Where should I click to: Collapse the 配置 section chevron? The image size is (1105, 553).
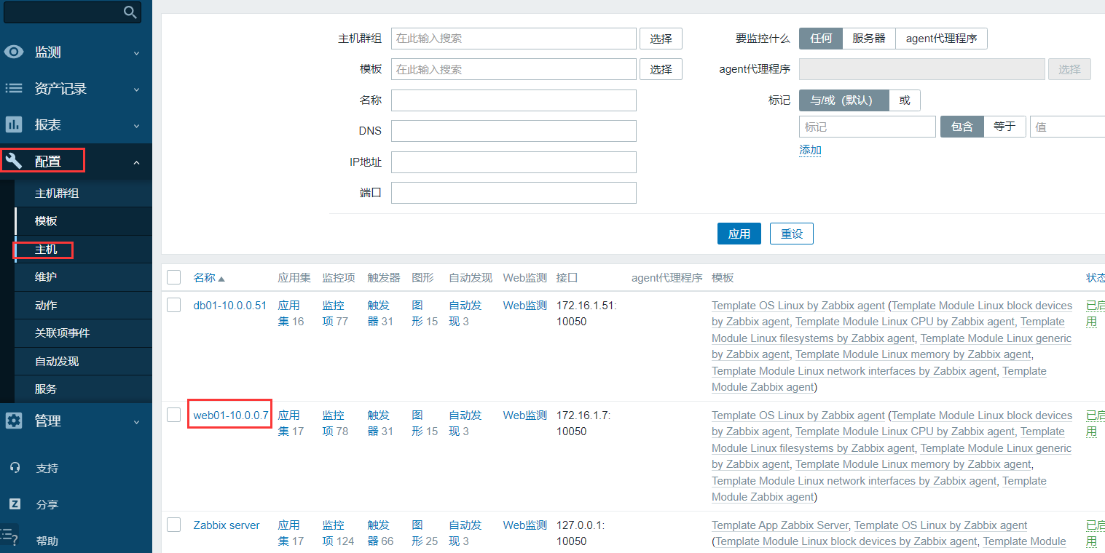(136, 162)
